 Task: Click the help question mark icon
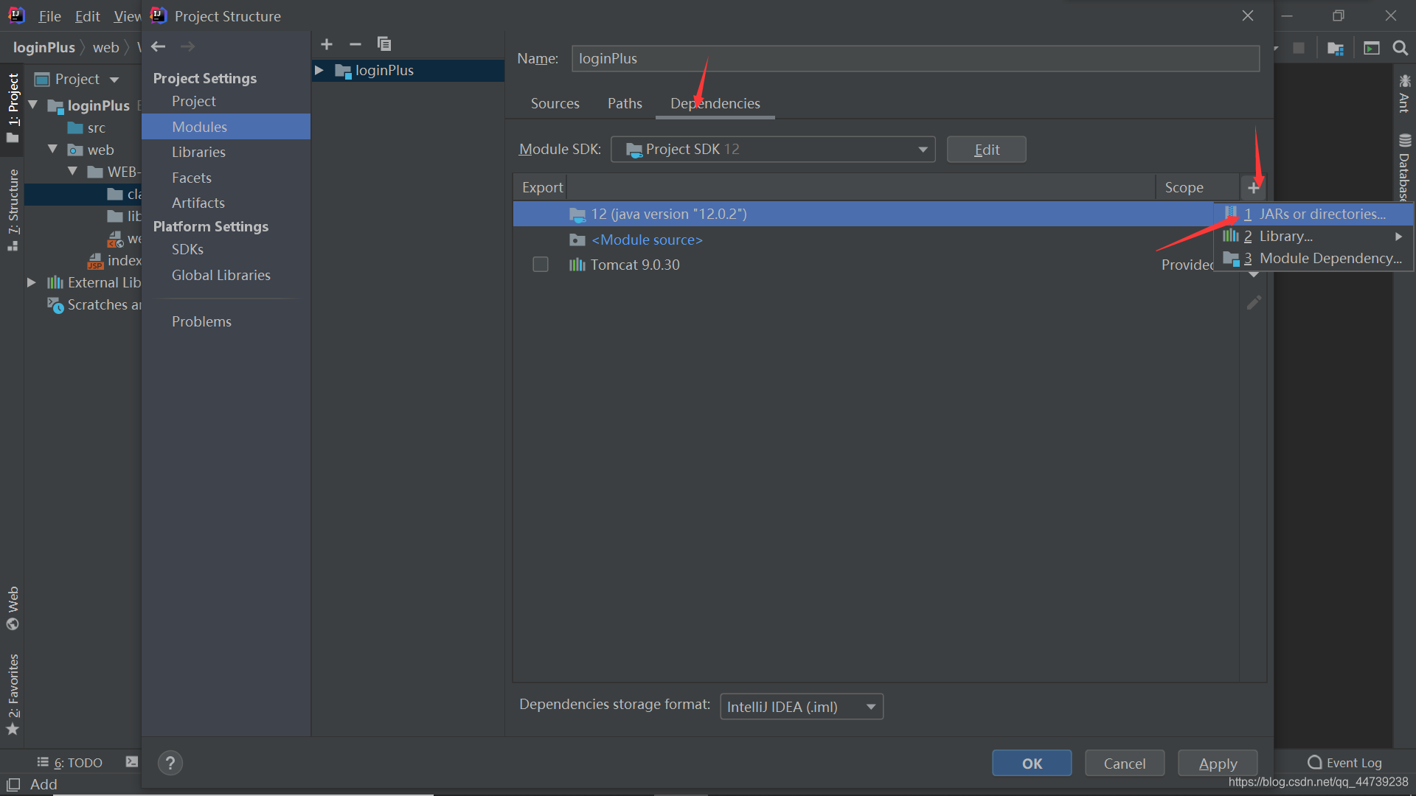[170, 763]
